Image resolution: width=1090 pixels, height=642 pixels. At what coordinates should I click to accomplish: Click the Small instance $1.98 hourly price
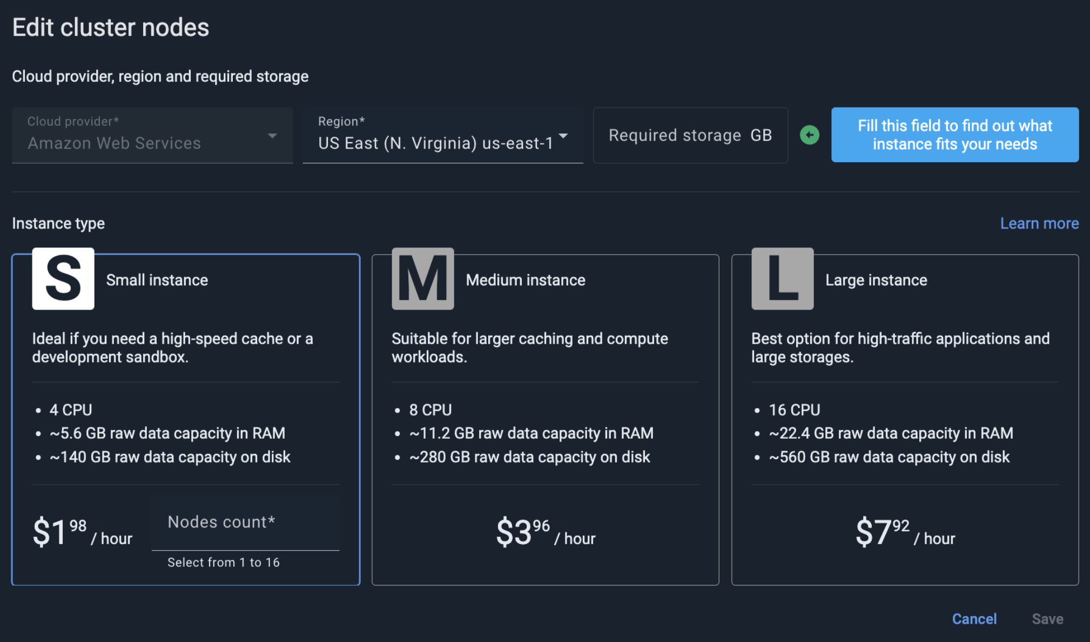click(83, 532)
